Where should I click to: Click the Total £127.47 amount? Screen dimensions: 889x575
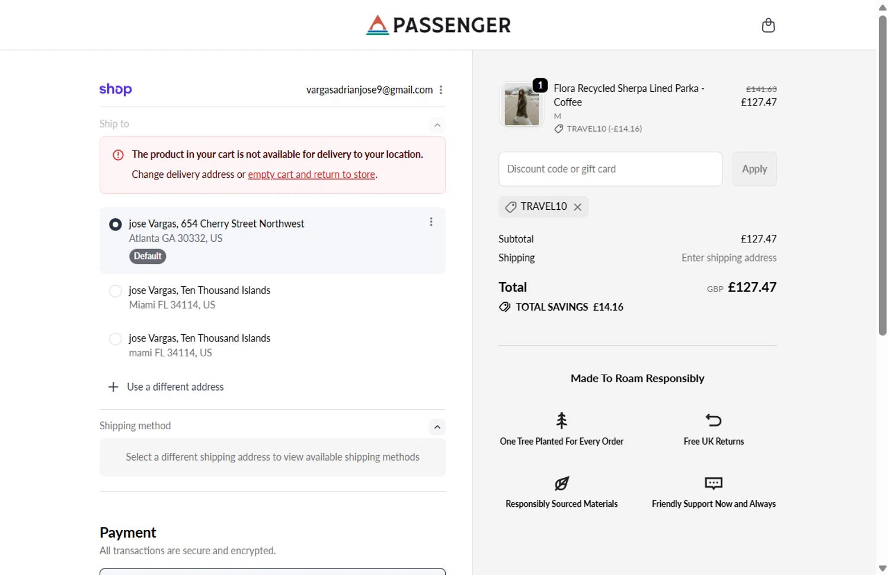click(752, 287)
